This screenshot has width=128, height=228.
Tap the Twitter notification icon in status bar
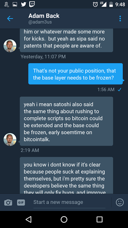click(24, 4)
